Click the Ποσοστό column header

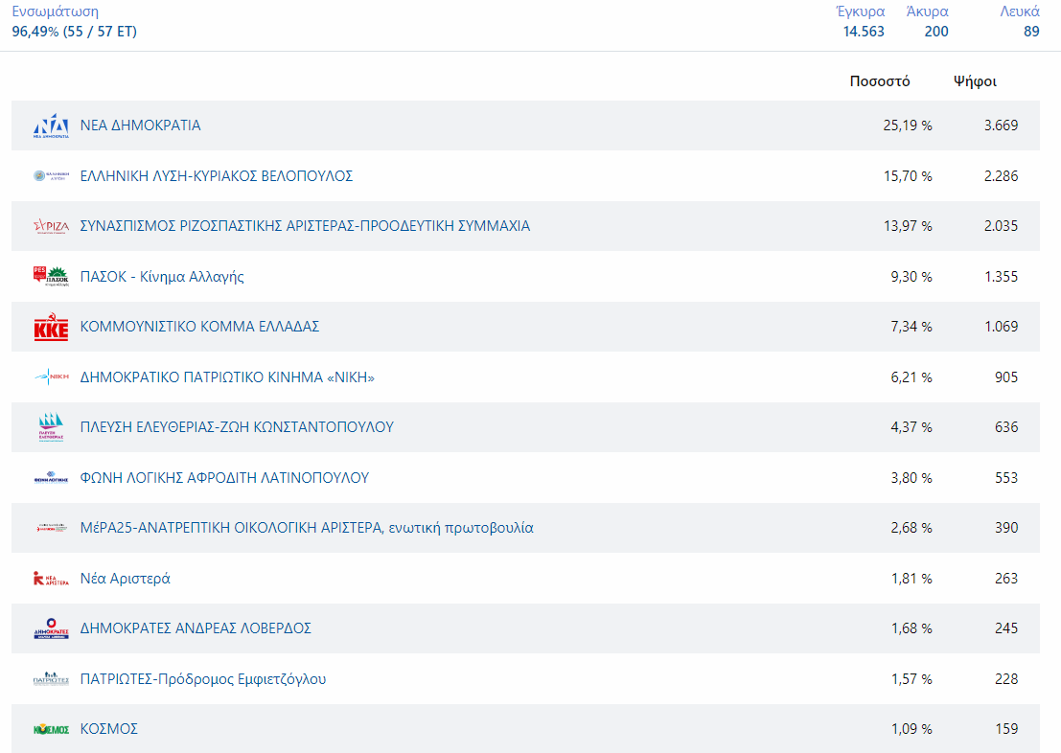tap(880, 81)
